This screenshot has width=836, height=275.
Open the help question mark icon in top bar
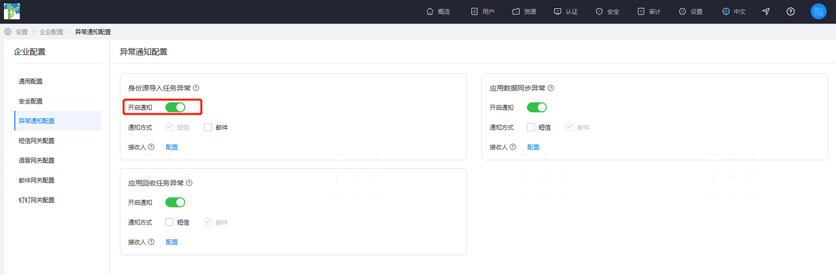click(790, 12)
